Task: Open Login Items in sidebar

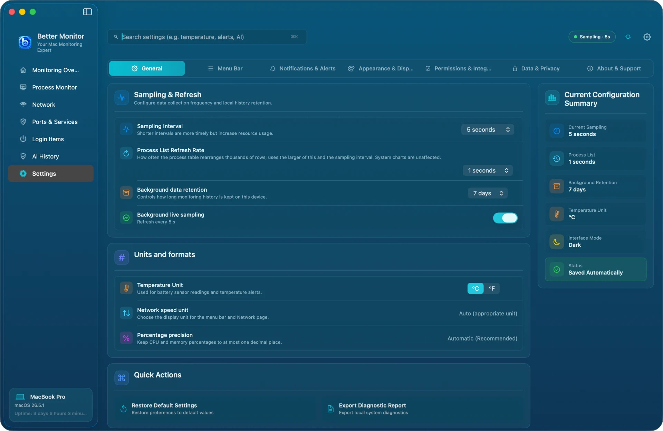Action: coord(51,139)
